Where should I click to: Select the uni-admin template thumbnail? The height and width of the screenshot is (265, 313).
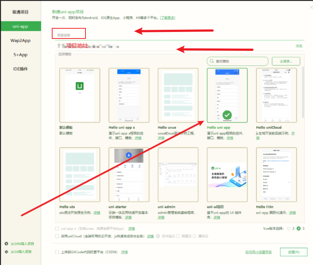click(178, 175)
